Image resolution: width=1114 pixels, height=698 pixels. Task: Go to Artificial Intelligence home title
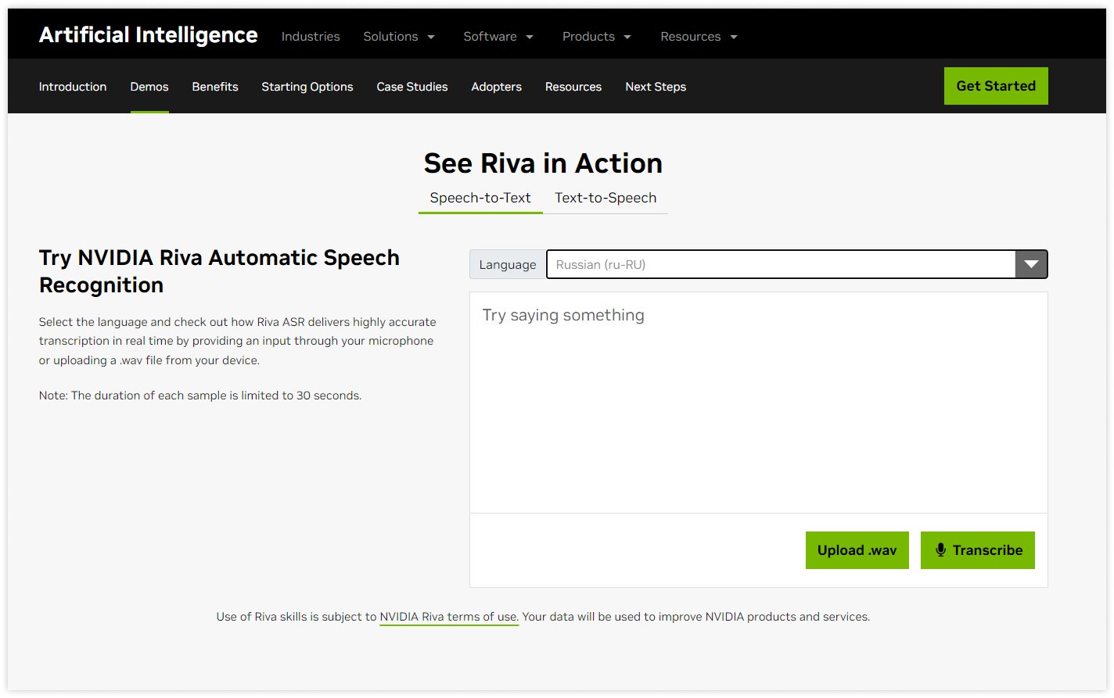[149, 35]
